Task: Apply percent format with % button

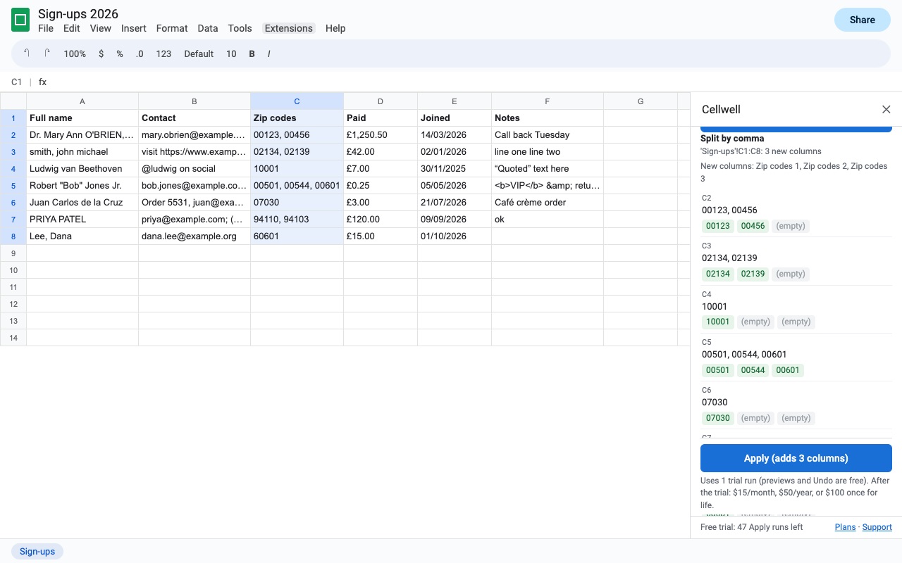Action: (x=120, y=53)
